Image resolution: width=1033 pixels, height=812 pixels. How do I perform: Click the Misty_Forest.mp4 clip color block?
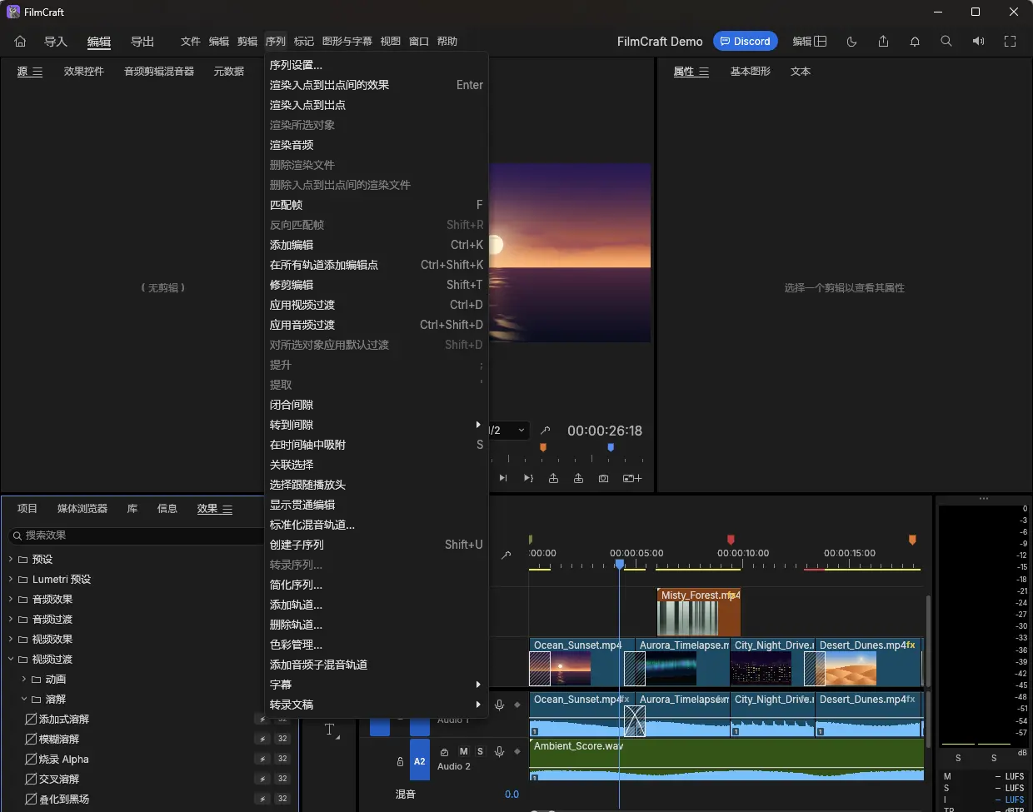point(699,612)
